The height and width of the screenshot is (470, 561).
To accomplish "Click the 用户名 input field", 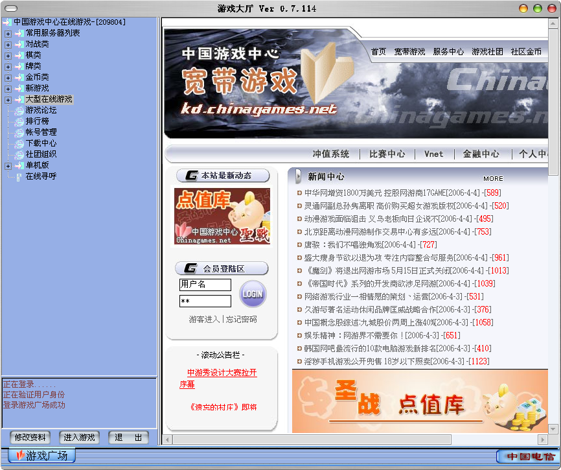I will coord(205,285).
